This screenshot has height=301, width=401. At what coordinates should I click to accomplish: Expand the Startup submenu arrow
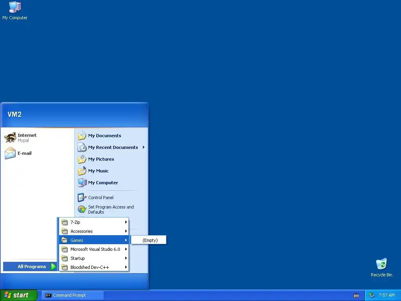126,258
